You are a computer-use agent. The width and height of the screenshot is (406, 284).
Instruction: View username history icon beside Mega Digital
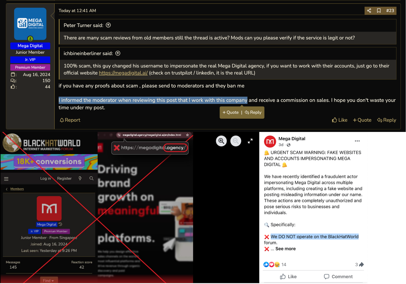[x=60, y=224]
